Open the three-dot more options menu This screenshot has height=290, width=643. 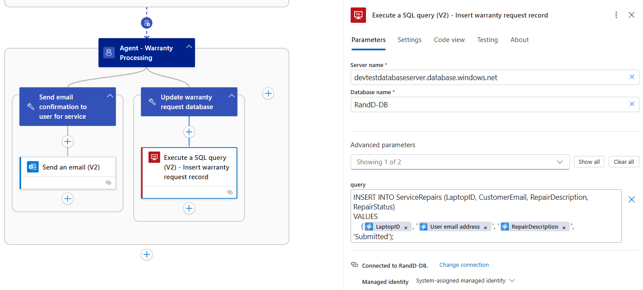point(616,15)
